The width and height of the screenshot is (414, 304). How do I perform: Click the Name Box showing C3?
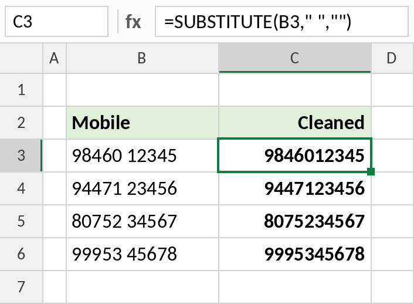click(x=56, y=21)
